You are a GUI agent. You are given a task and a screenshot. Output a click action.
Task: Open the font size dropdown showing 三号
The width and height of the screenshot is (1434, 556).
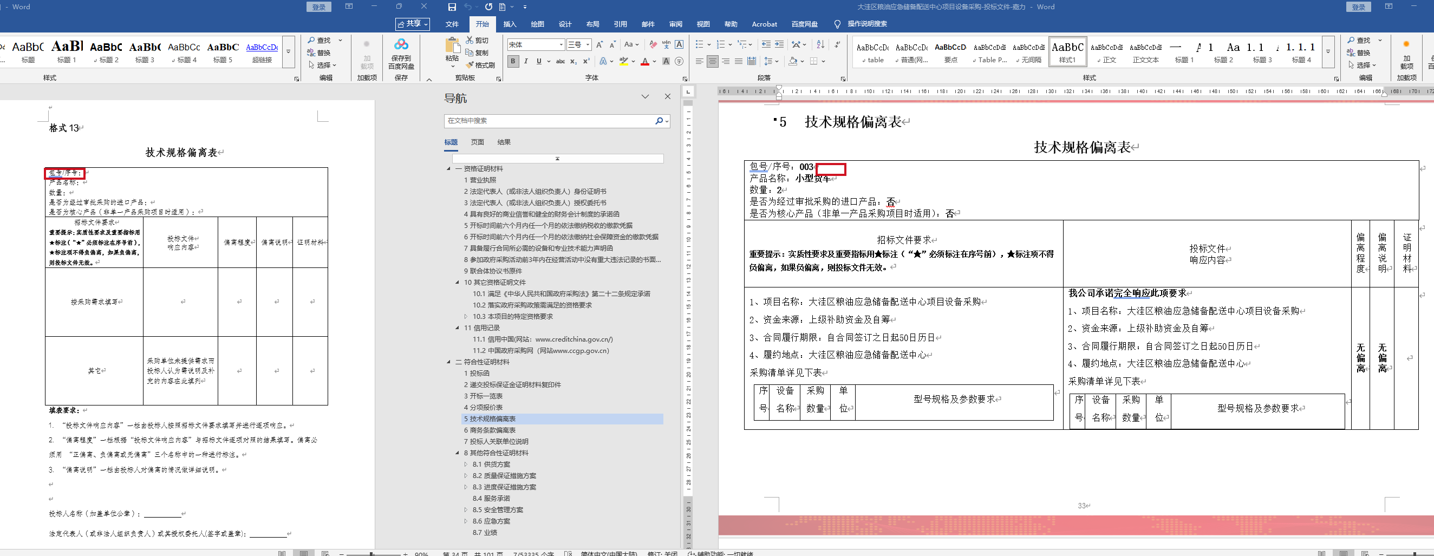tap(587, 44)
